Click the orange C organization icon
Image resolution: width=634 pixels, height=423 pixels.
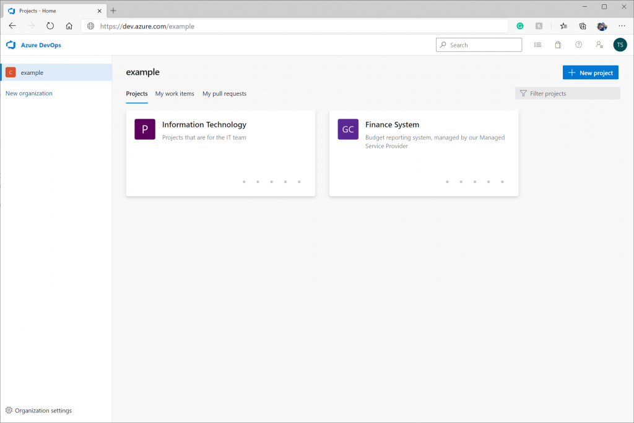11,72
